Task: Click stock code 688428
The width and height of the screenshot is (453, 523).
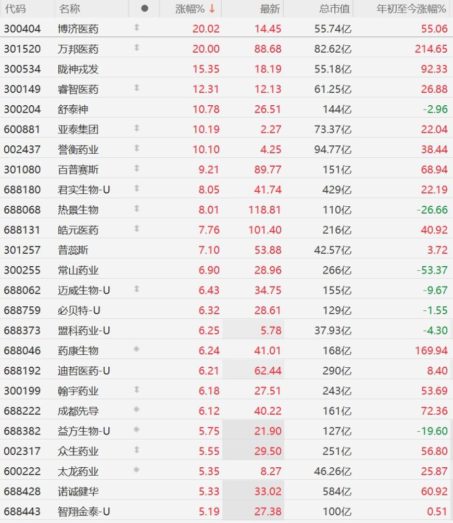Action: point(22,491)
